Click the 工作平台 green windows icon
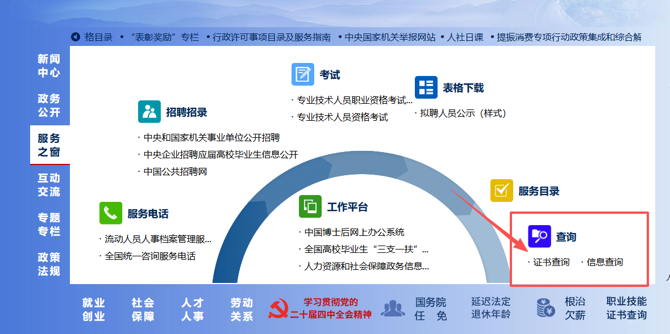Image resolution: width=670 pixels, height=334 pixels. pos(310,206)
